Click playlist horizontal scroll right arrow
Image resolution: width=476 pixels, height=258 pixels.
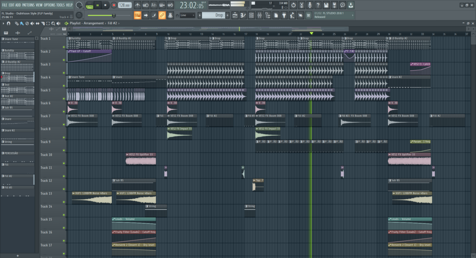[468, 29]
